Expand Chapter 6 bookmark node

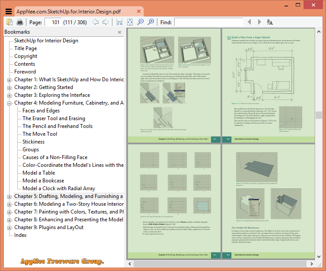(9, 204)
